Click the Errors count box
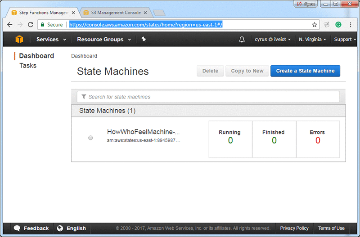This screenshot has width=360, height=237. tap(318, 139)
